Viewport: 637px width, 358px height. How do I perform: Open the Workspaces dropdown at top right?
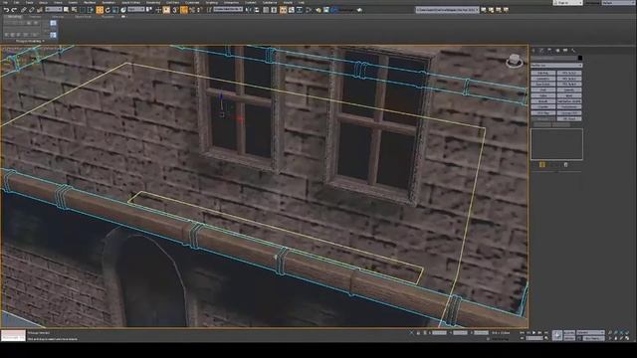coord(618,3)
